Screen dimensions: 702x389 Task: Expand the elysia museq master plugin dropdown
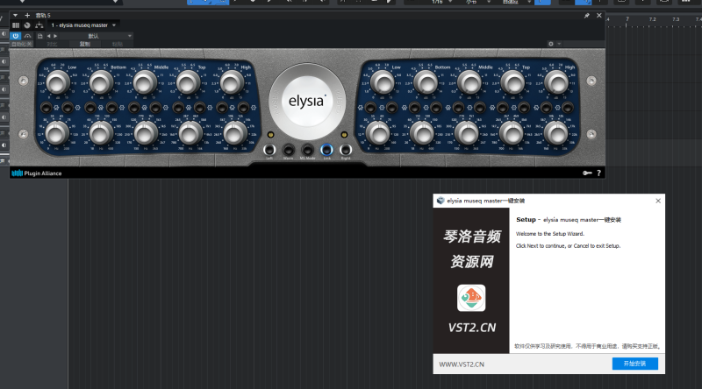pyautogui.click(x=114, y=25)
